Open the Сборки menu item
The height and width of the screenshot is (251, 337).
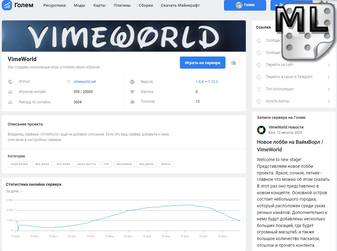coord(146,5)
